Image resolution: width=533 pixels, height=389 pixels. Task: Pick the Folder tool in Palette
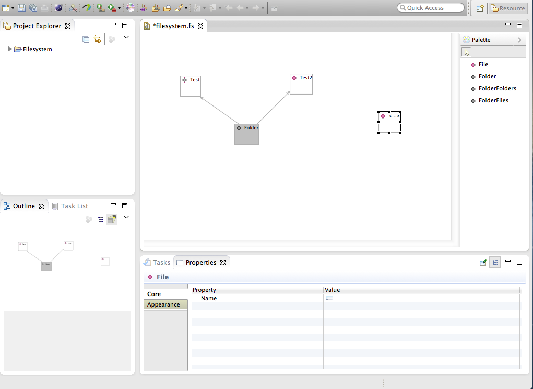coord(483,77)
